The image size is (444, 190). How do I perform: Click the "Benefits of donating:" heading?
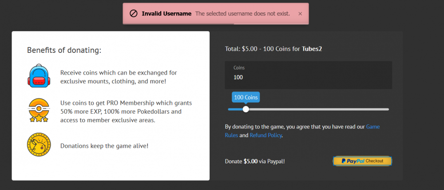64,50
